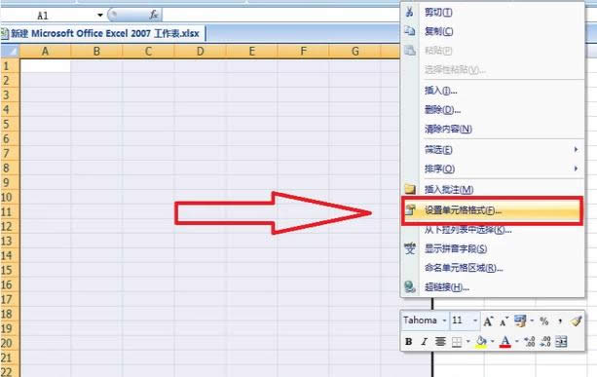Image resolution: width=597 pixels, height=377 pixels.
Task: Select column header A
Action: (45, 51)
